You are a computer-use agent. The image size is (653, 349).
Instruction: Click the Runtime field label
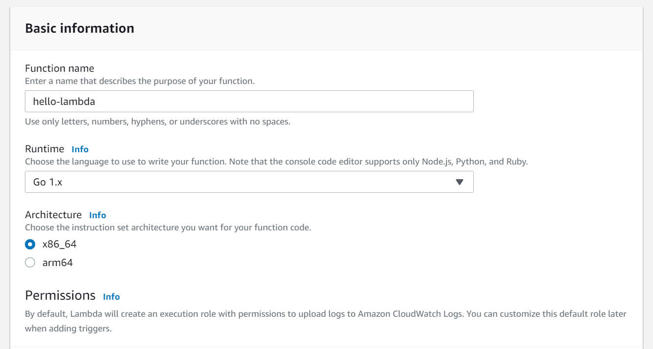[44, 149]
